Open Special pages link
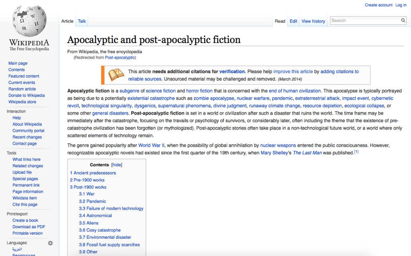Screen dimensions: 411x256 click(x=25, y=179)
